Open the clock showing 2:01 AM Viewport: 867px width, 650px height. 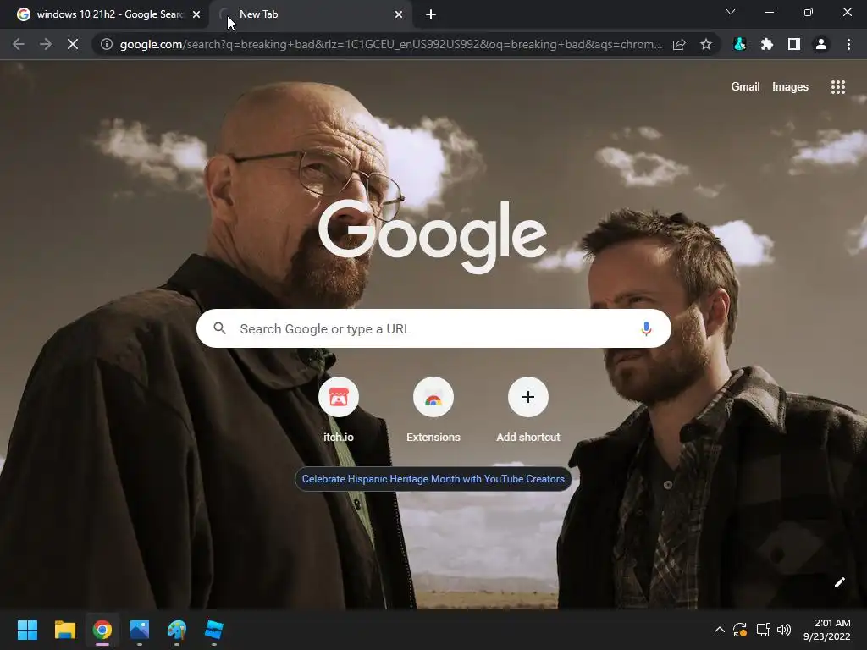tap(826, 630)
